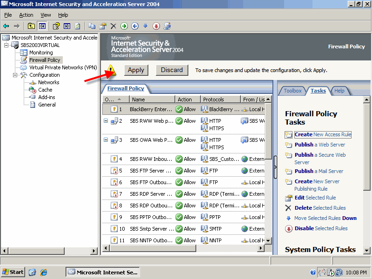This screenshot has height=279, width=372.
Task: Select rule 9 SBS PPTP Outbound row
Action: [184, 217]
